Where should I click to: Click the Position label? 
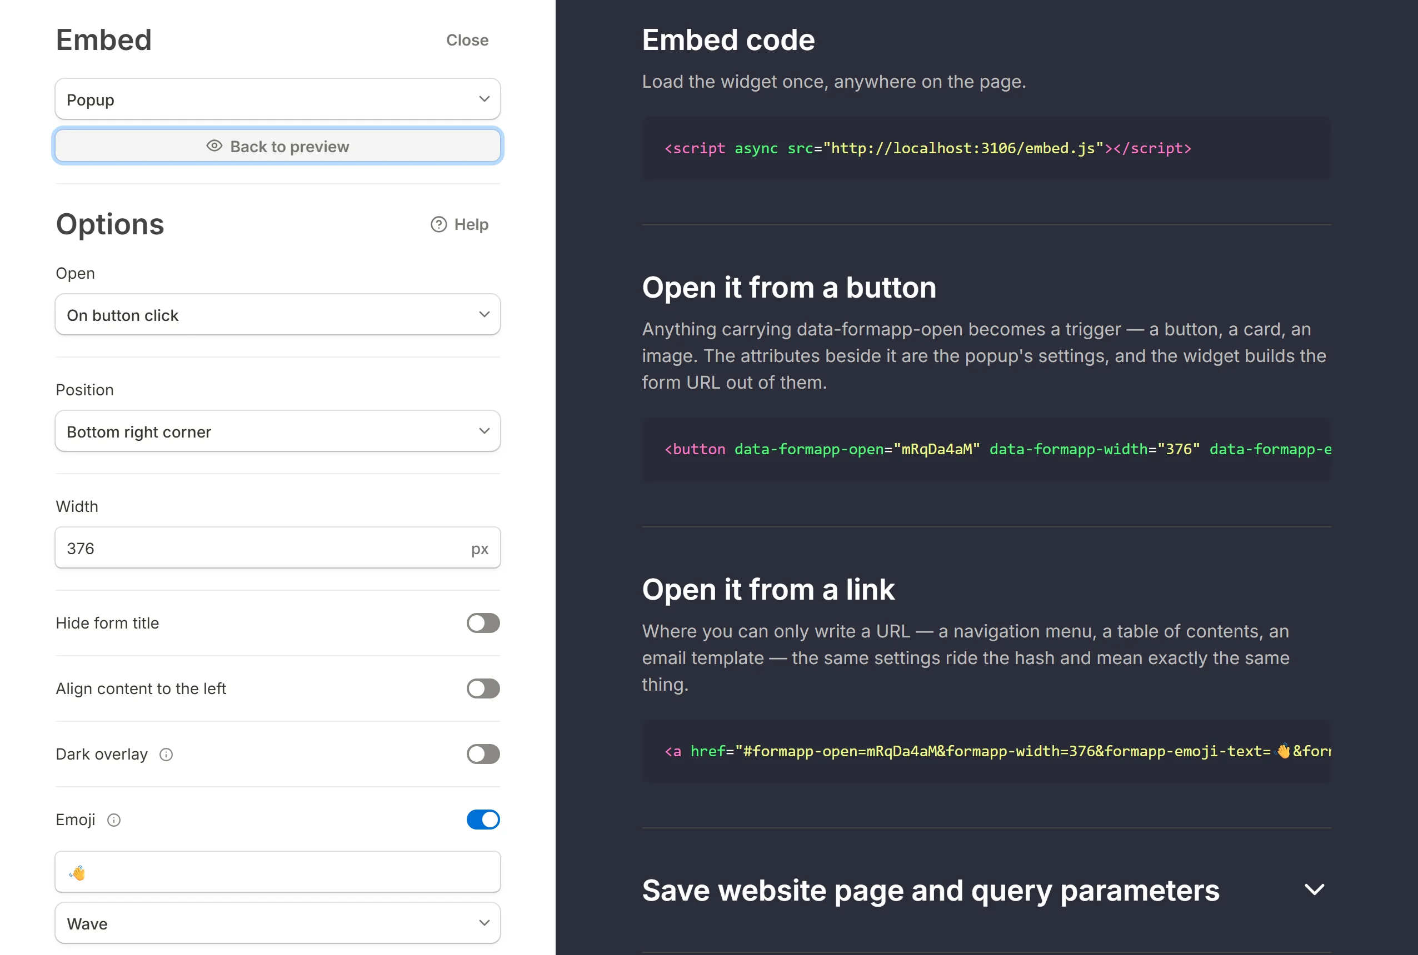tap(84, 390)
